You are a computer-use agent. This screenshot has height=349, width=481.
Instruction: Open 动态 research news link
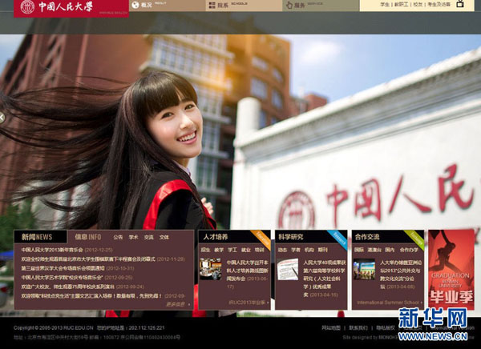(x=282, y=250)
